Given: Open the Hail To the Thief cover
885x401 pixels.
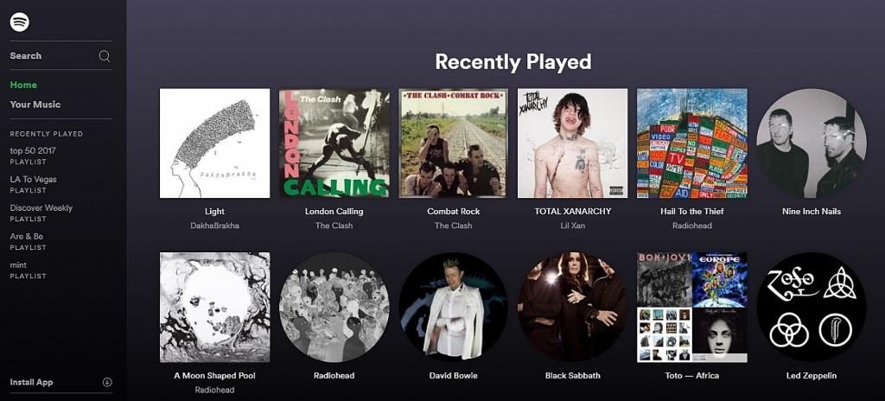Looking at the screenshot, I should click(x=692, y=143).
